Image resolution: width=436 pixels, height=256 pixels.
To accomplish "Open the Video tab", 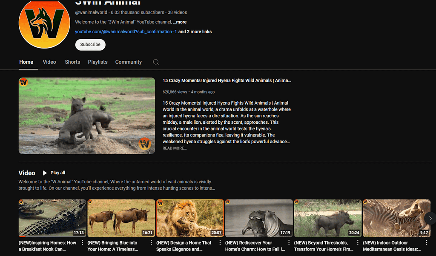I will pyautogui.click(x=49, y=62).
